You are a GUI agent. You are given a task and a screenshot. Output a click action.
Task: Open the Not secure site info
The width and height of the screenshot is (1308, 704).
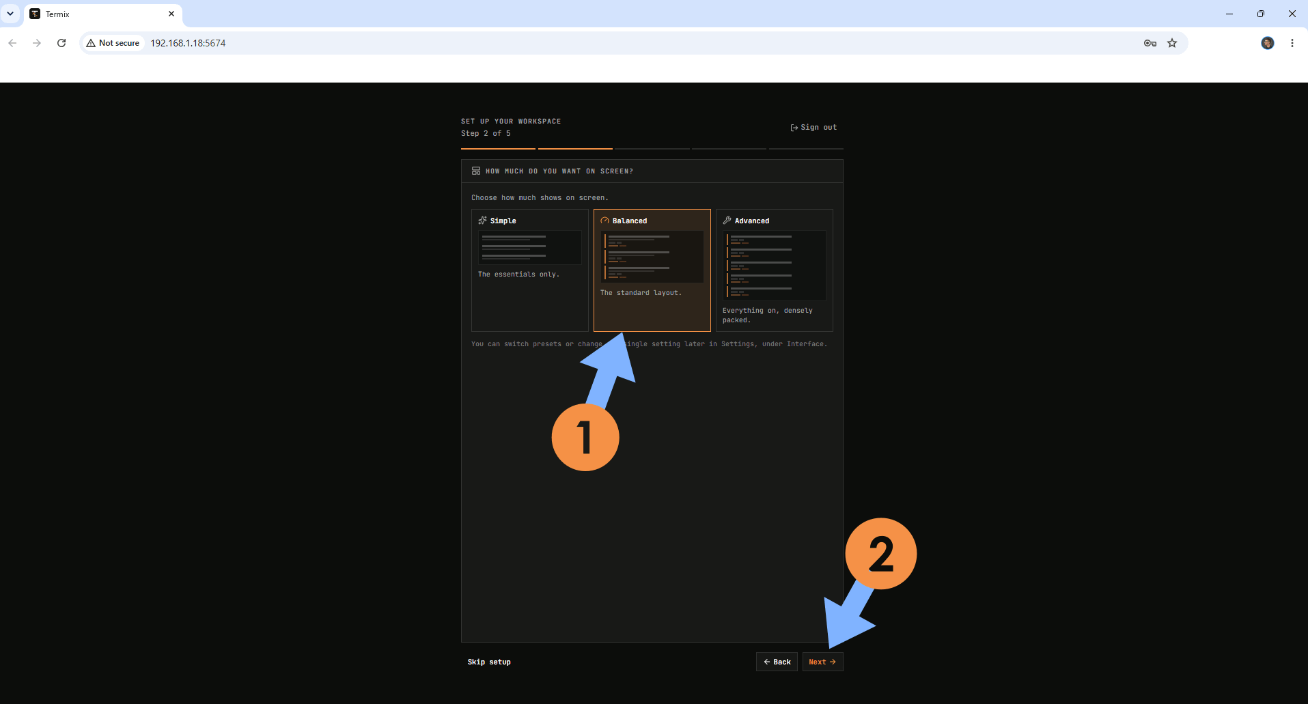(113, 43)
